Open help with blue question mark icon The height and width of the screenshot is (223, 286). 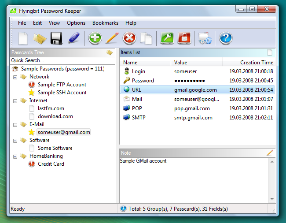coord(226,38)
